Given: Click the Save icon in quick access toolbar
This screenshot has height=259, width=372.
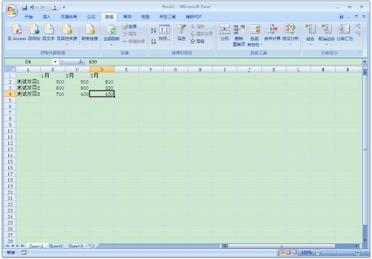Looking at the screenshot, I should pyautogui.click(x=25, y=8).
